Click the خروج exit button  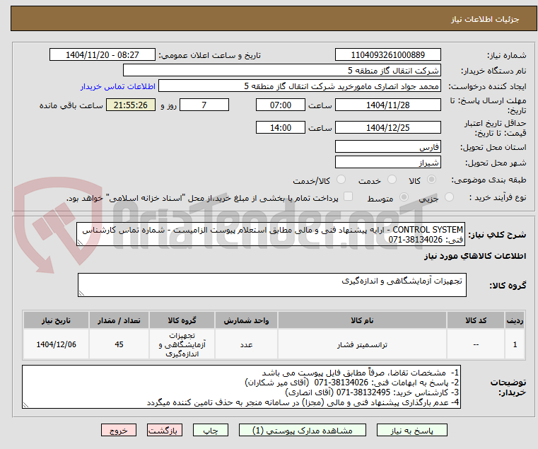119,430
